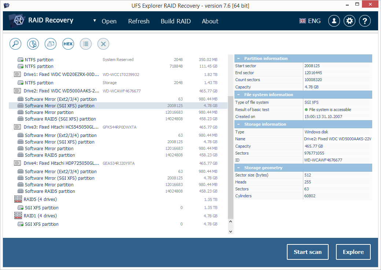Click the Drive3 Software RAID5 partition icon

tap(21, 155)
